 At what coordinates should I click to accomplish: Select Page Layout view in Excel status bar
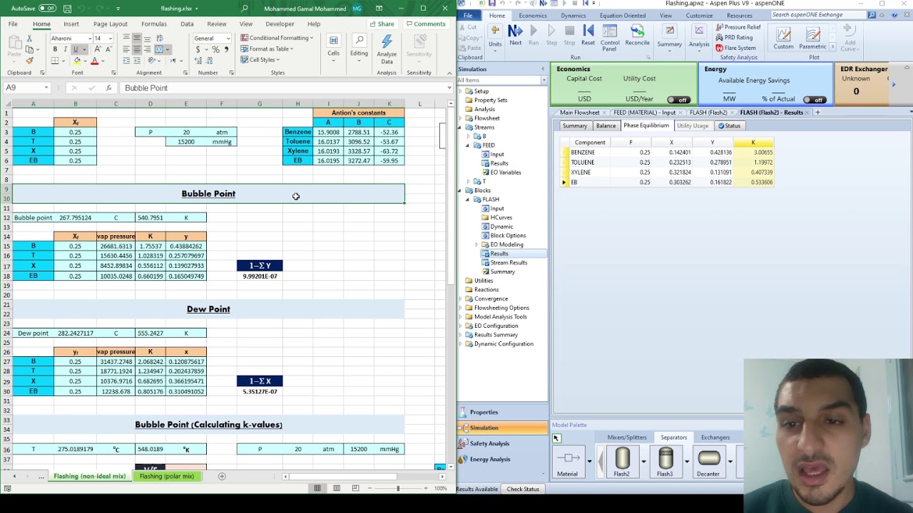(x=336, y=488)
